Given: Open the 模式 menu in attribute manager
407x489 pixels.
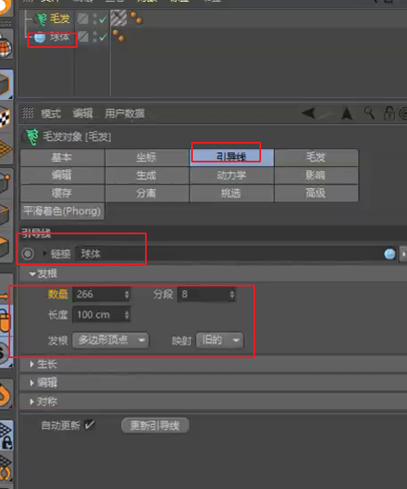Looking at the screenshot, I should coord(51,113).
